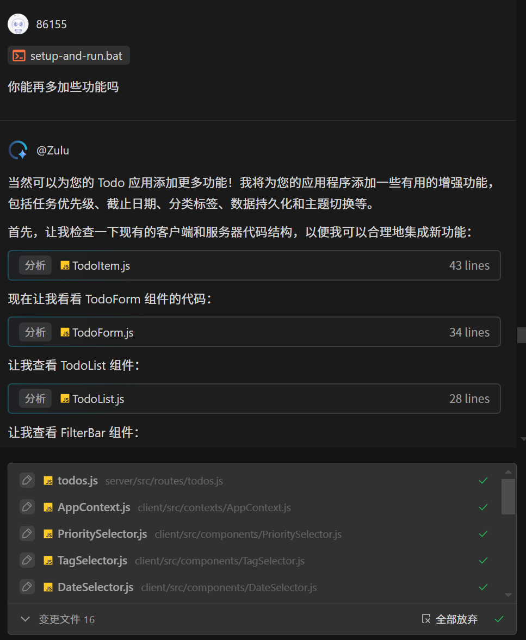
Task: Click the Zulu assistant avatar icon
Action: pyautogui.click(x=18, y=150)
